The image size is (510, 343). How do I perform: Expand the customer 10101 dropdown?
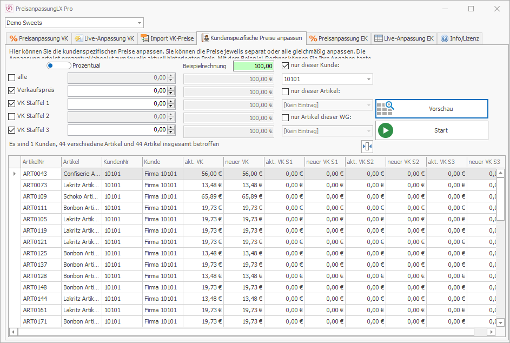(x=368, y=79)
